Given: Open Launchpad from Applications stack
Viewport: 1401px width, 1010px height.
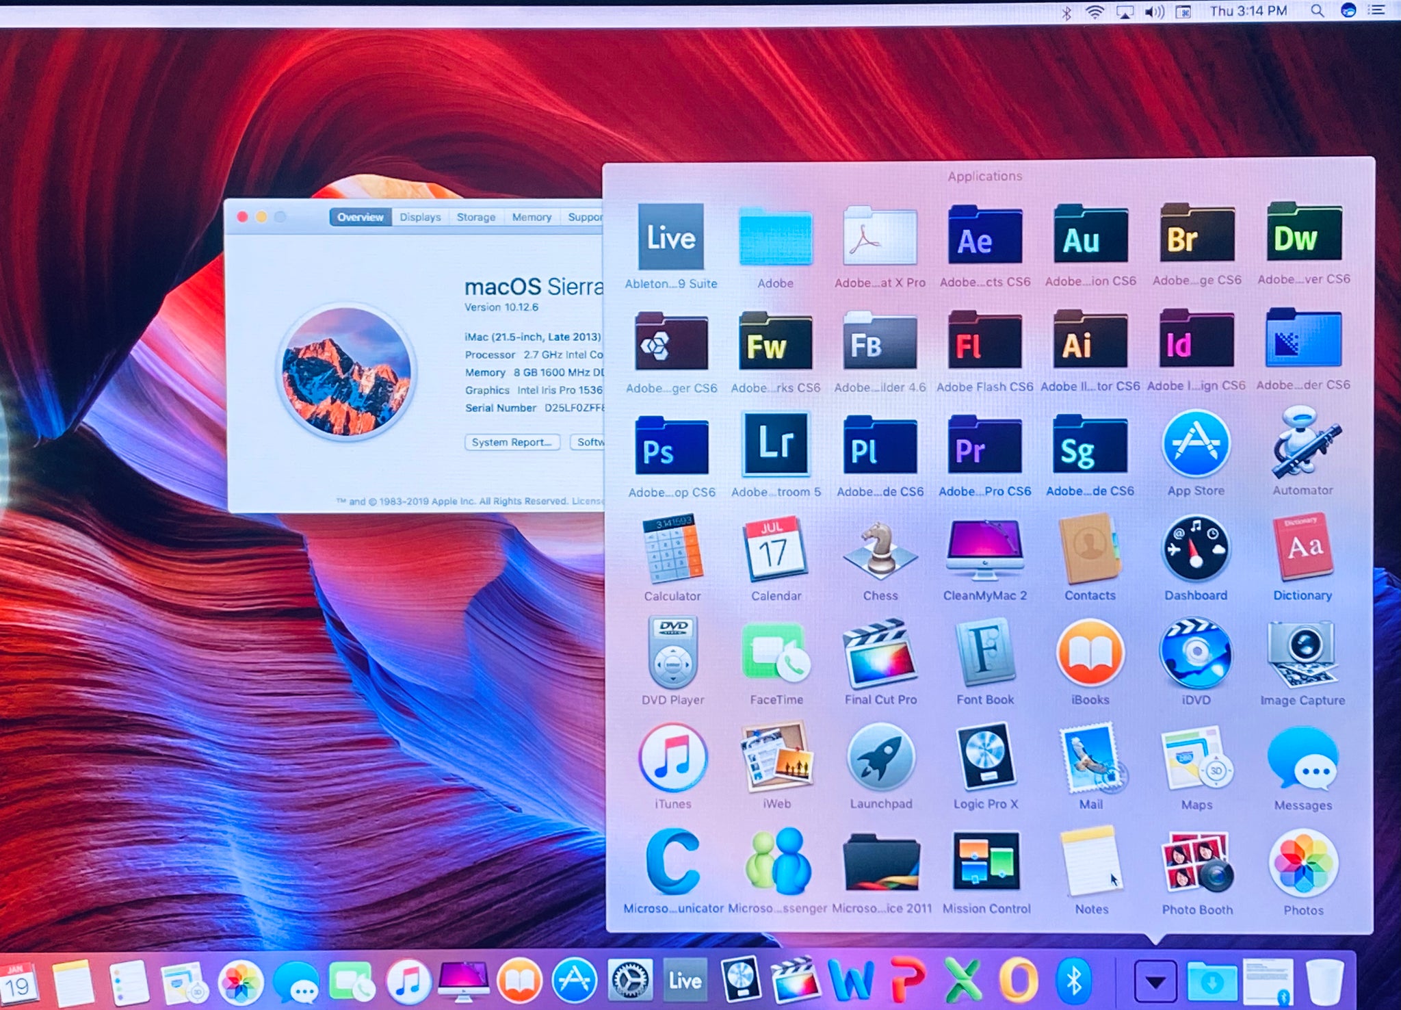Looking at the screenshot, I should pyautogui.click(x=880, y=757).
